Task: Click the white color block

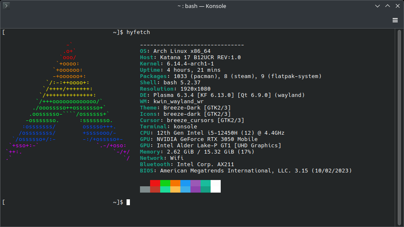Action: [x=216, y=186]
